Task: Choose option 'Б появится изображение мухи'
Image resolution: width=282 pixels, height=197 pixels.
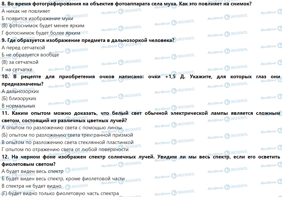Action: [33, 19]
